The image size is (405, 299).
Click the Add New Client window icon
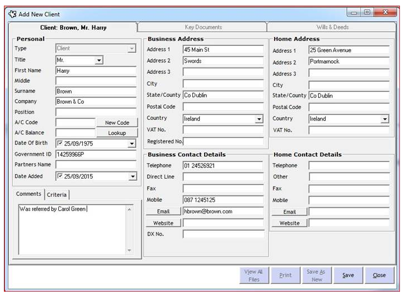(12, 14)
